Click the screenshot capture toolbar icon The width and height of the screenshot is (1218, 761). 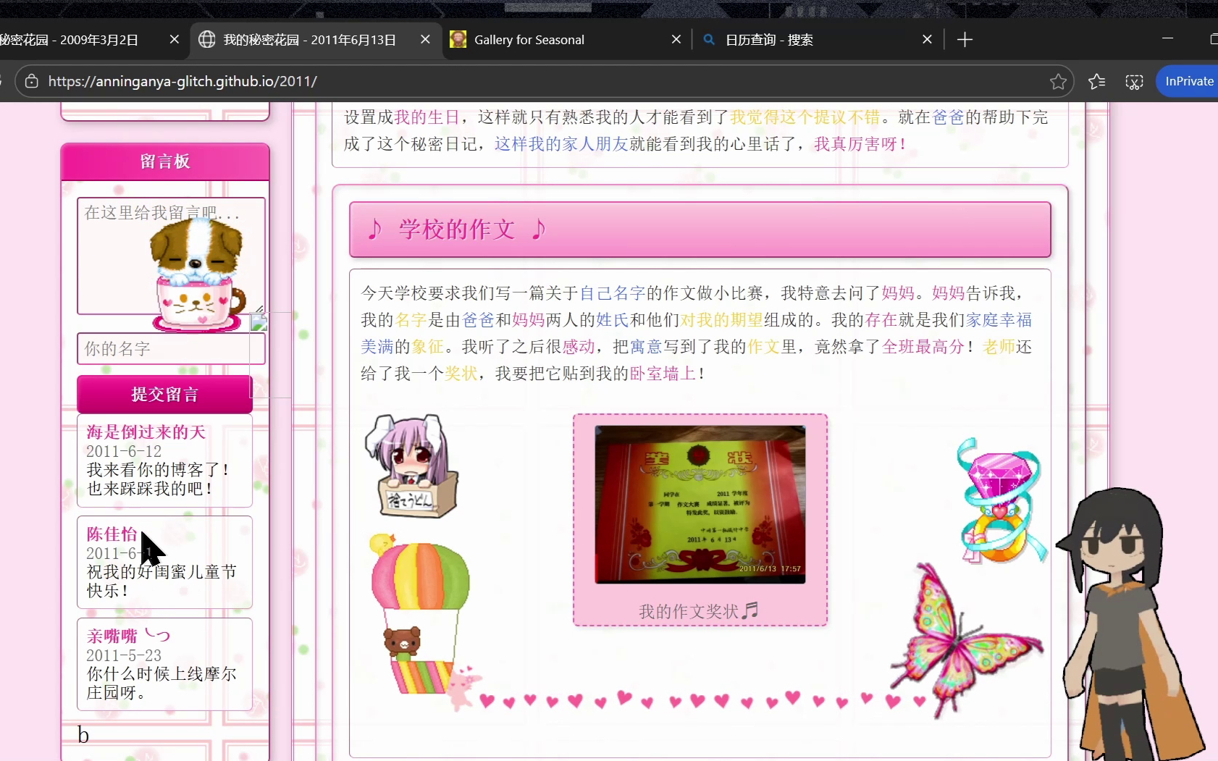1134,82
